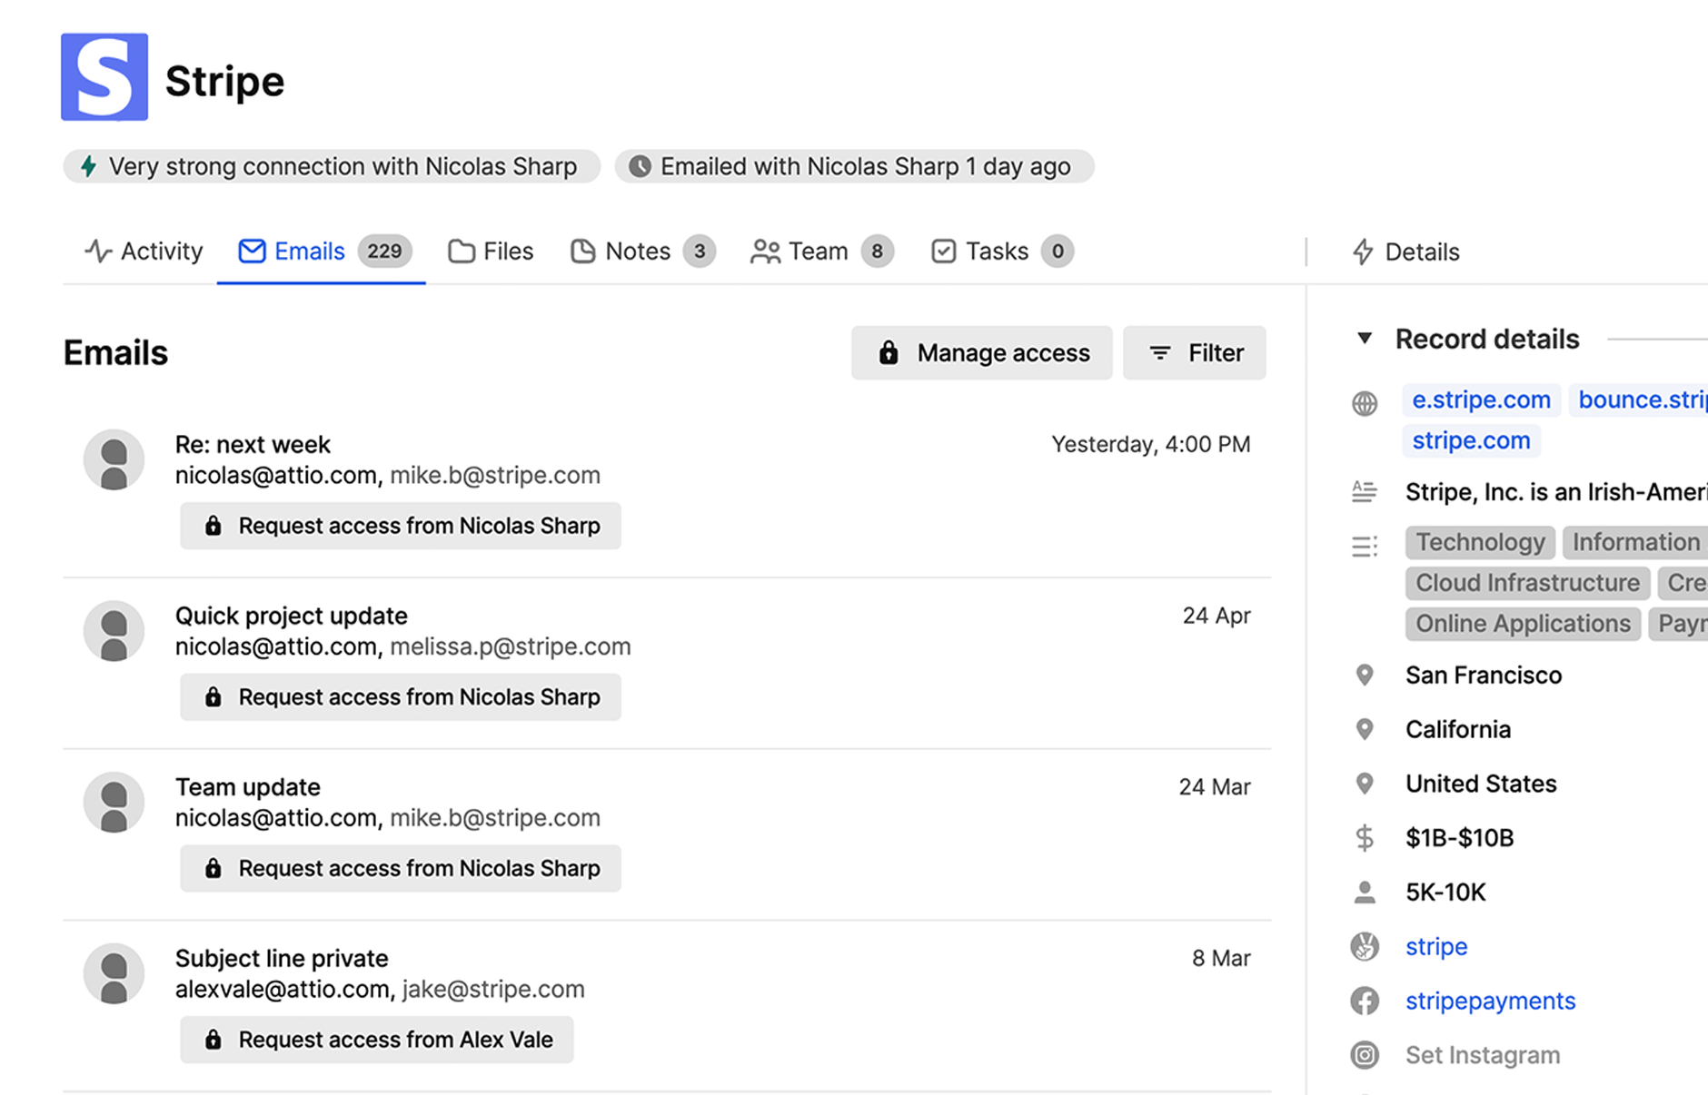Click the Online Applications category tag

pos(1523,624)
